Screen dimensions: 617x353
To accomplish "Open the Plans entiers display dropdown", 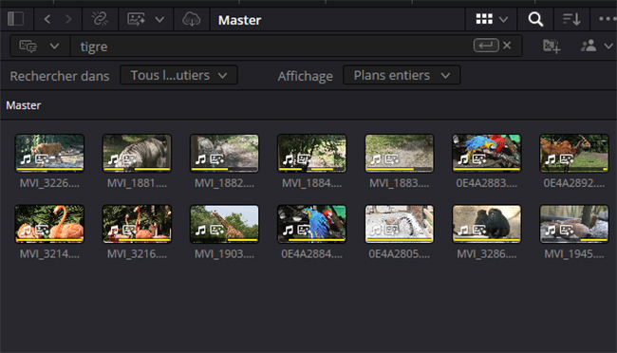I will 402,75.
